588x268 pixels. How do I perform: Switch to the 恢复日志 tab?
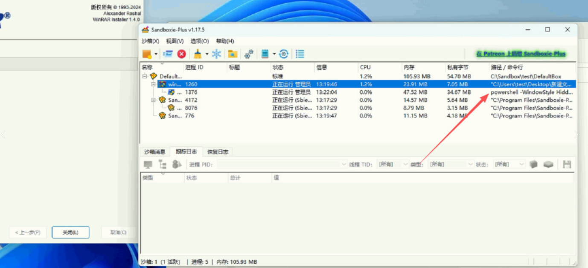(218, 152)
